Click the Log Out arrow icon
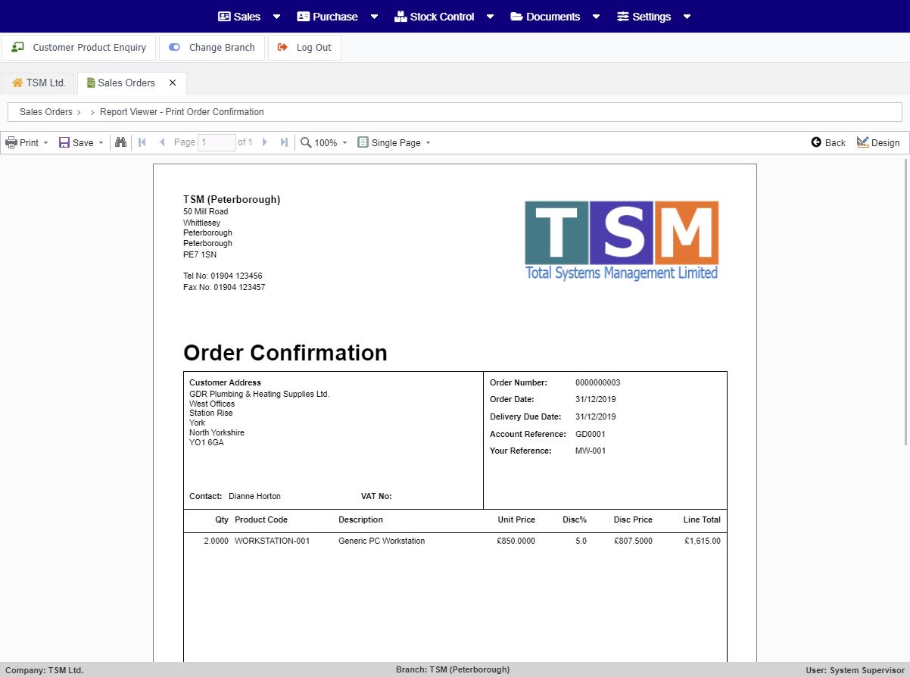This screenshot has height=677, width=910. 282,47
